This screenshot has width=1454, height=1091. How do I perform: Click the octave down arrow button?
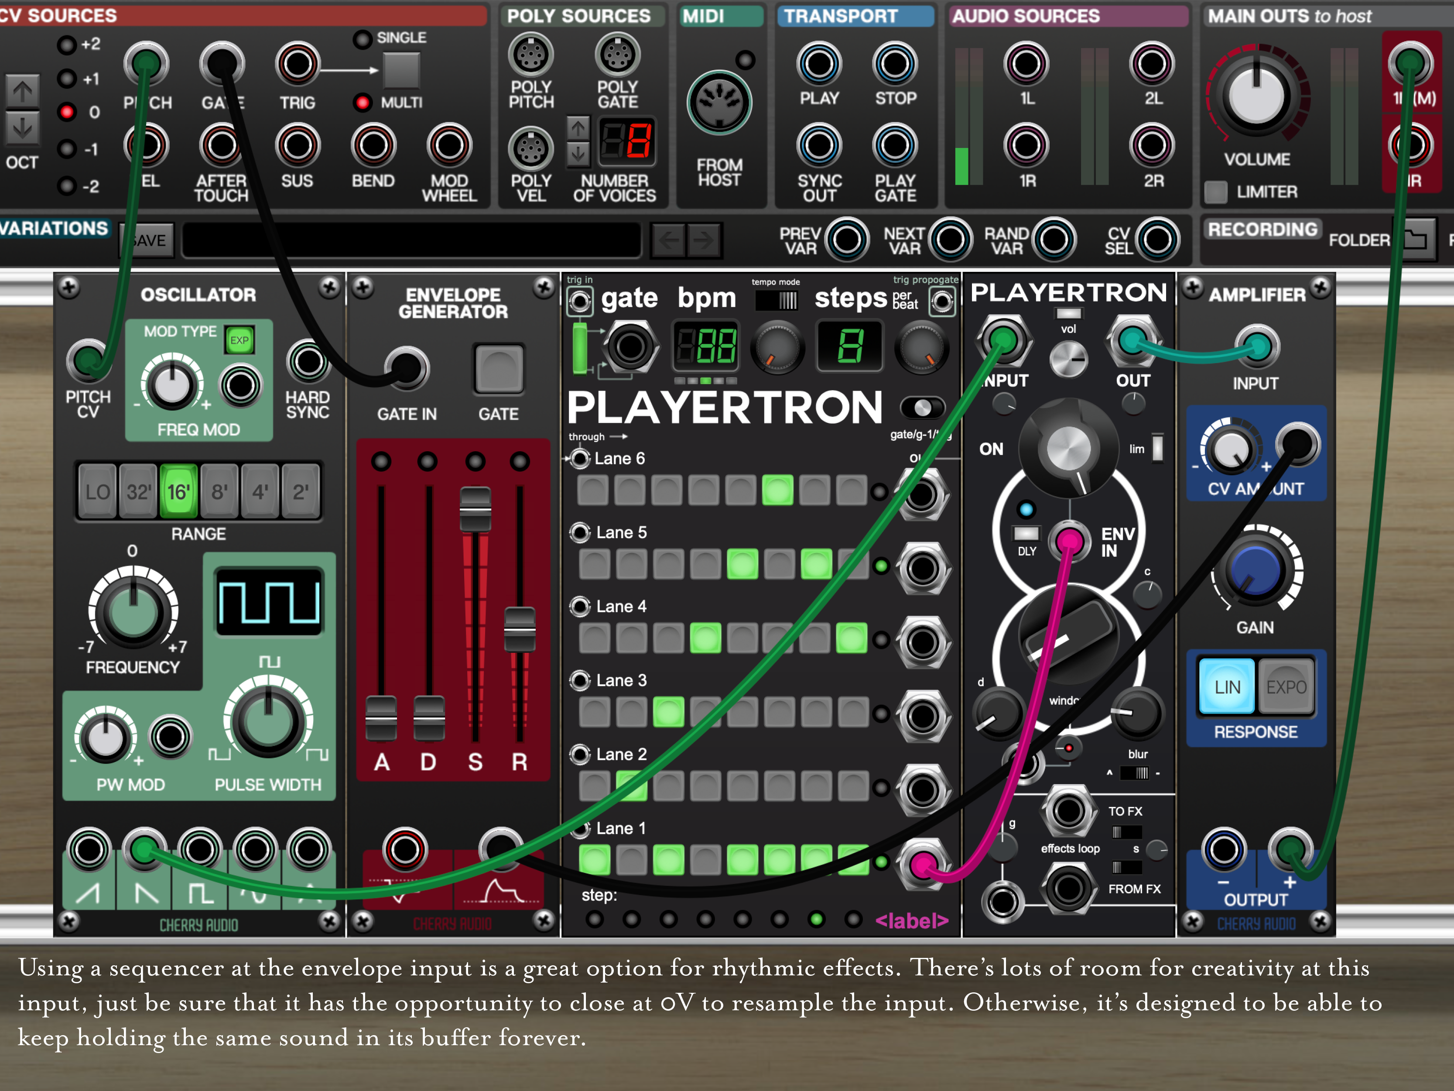22,127
